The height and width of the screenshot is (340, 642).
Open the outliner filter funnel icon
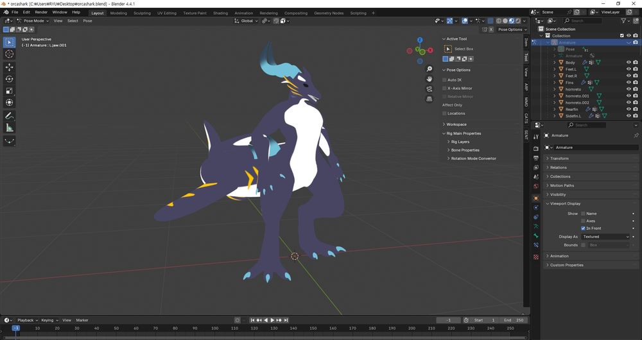(x=623, y=21)
